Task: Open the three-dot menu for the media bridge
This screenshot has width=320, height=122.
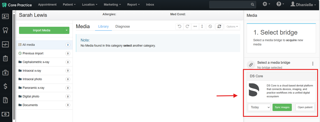Action: point(313,64)
